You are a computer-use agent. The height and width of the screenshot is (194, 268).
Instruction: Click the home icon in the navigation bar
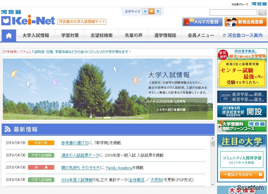click(x=9, y=35)
